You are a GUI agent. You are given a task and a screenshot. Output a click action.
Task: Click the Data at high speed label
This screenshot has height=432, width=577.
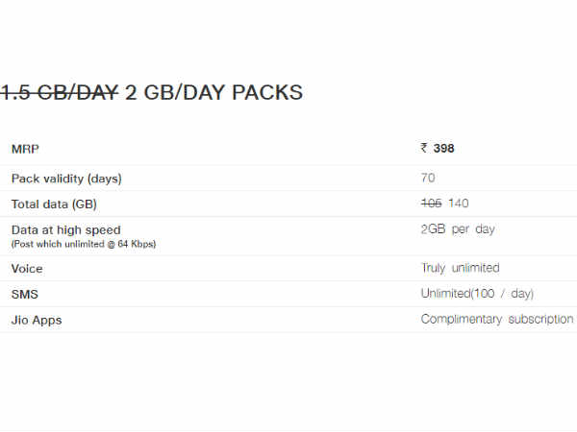pos(65,230)
